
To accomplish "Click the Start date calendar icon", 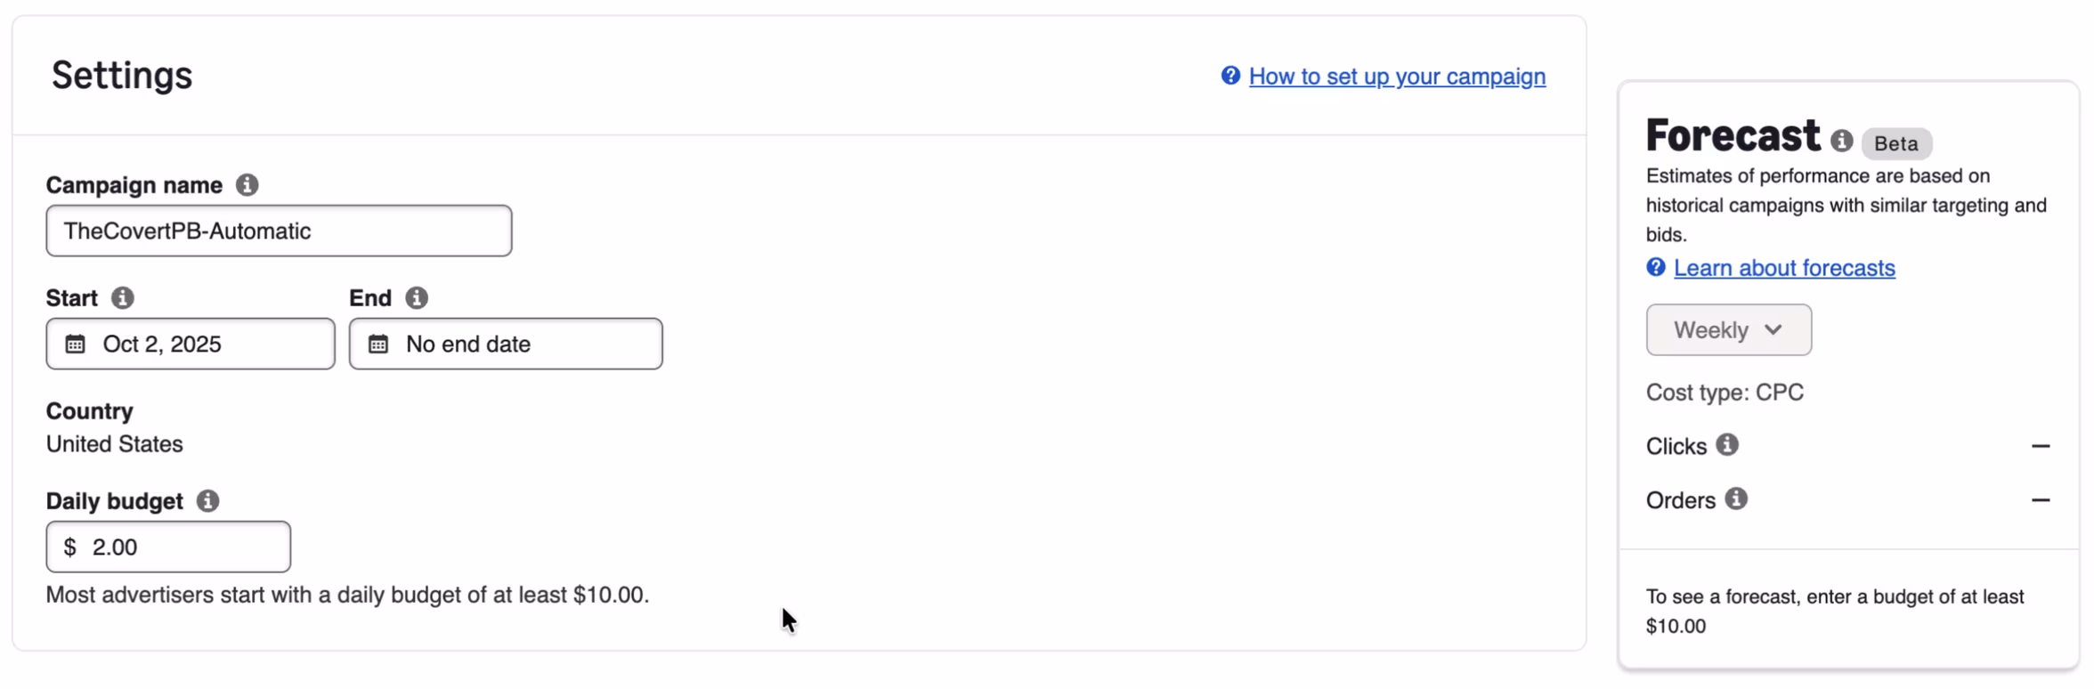I will (x=76, y=344).
